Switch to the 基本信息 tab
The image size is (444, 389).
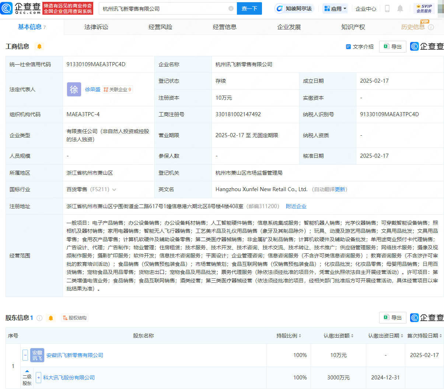click(32, 27)
